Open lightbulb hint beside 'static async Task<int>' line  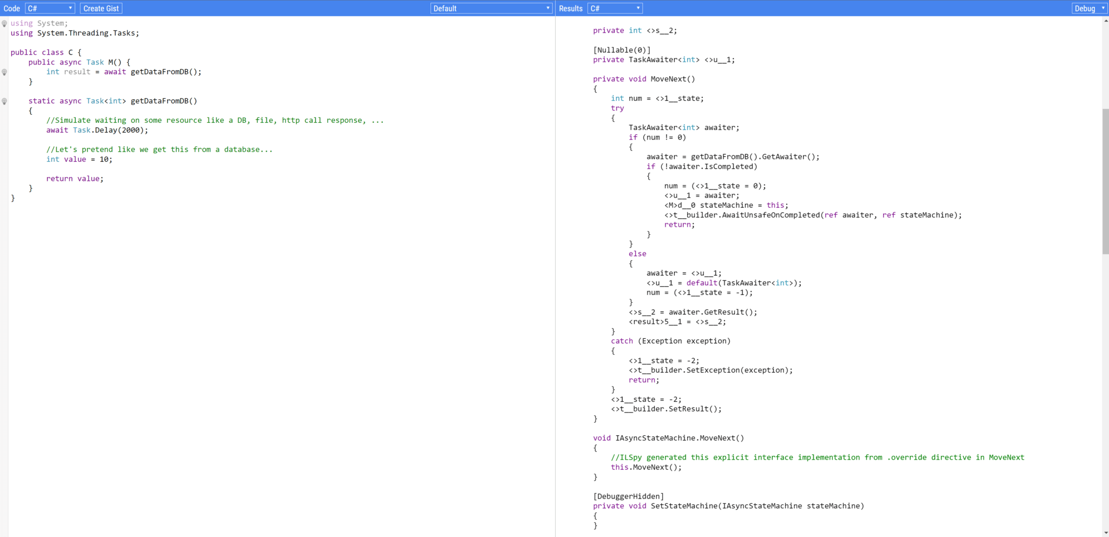tap(4, 101)
